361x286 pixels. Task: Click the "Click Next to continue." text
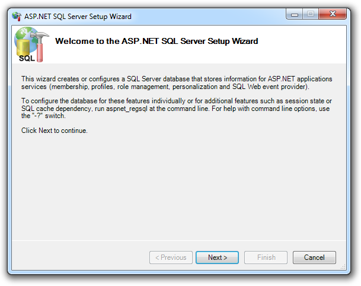point(55,131)
